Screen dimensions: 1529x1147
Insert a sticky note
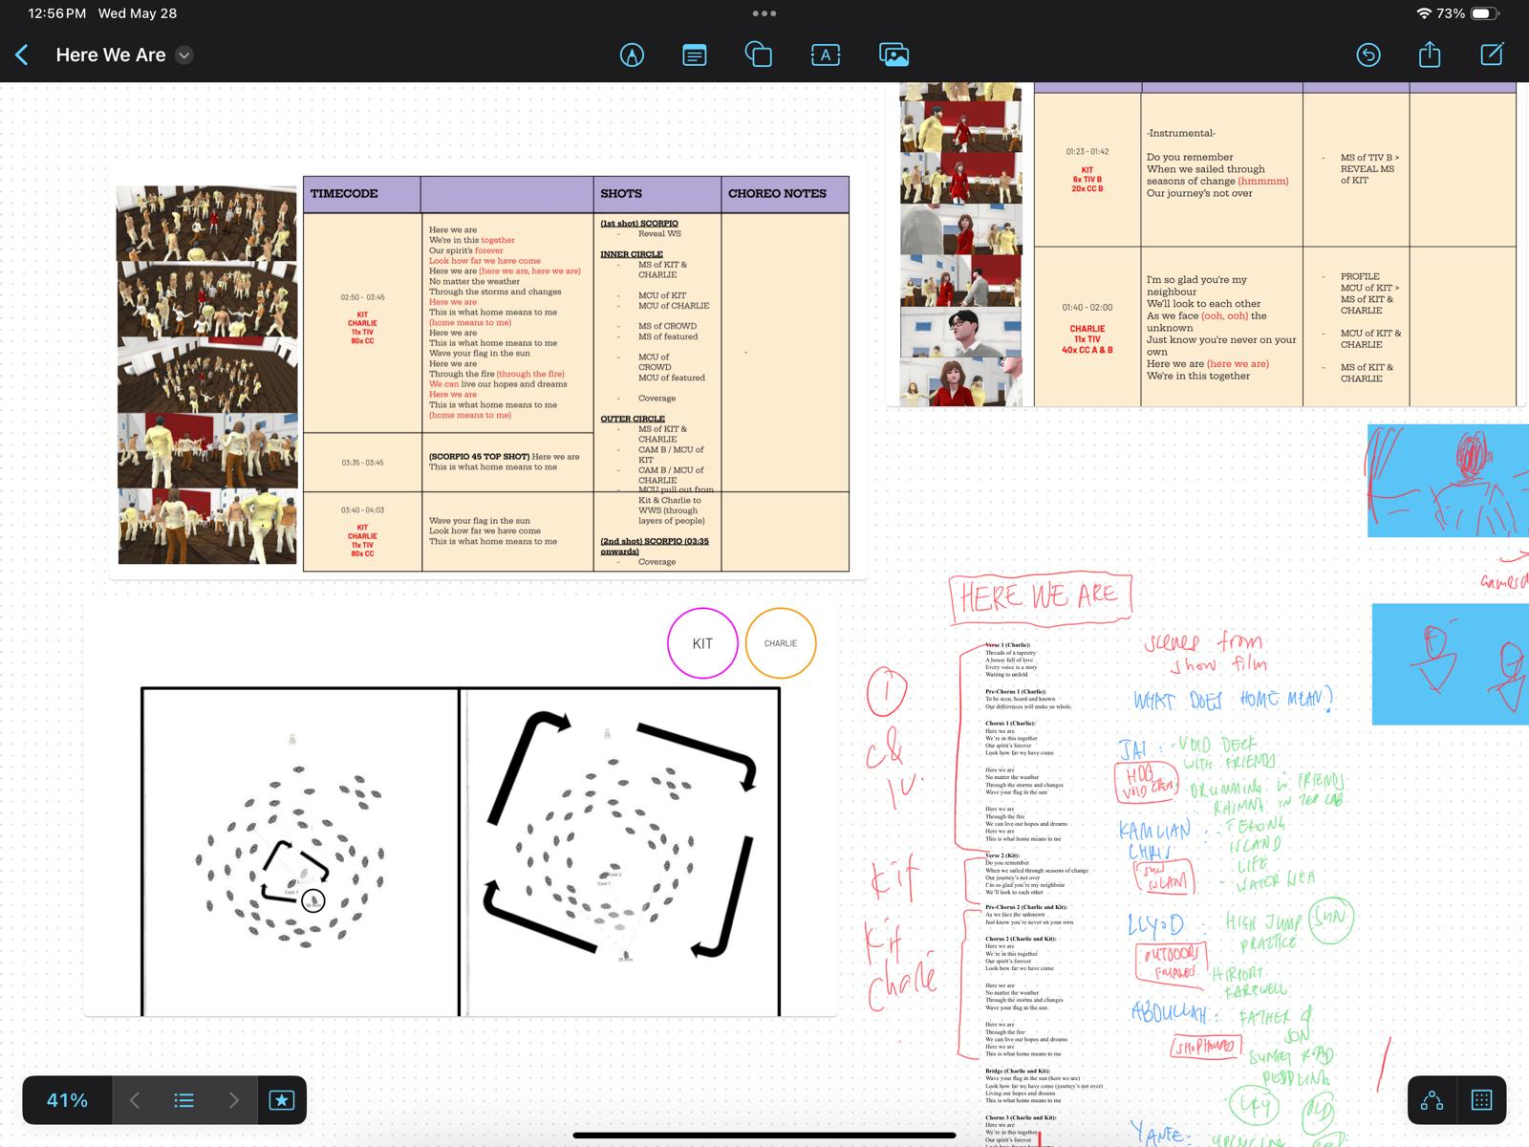695,55
